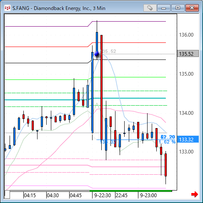
Task: Click the 04:15 time axis label
Action: click(x=30, y=196)
